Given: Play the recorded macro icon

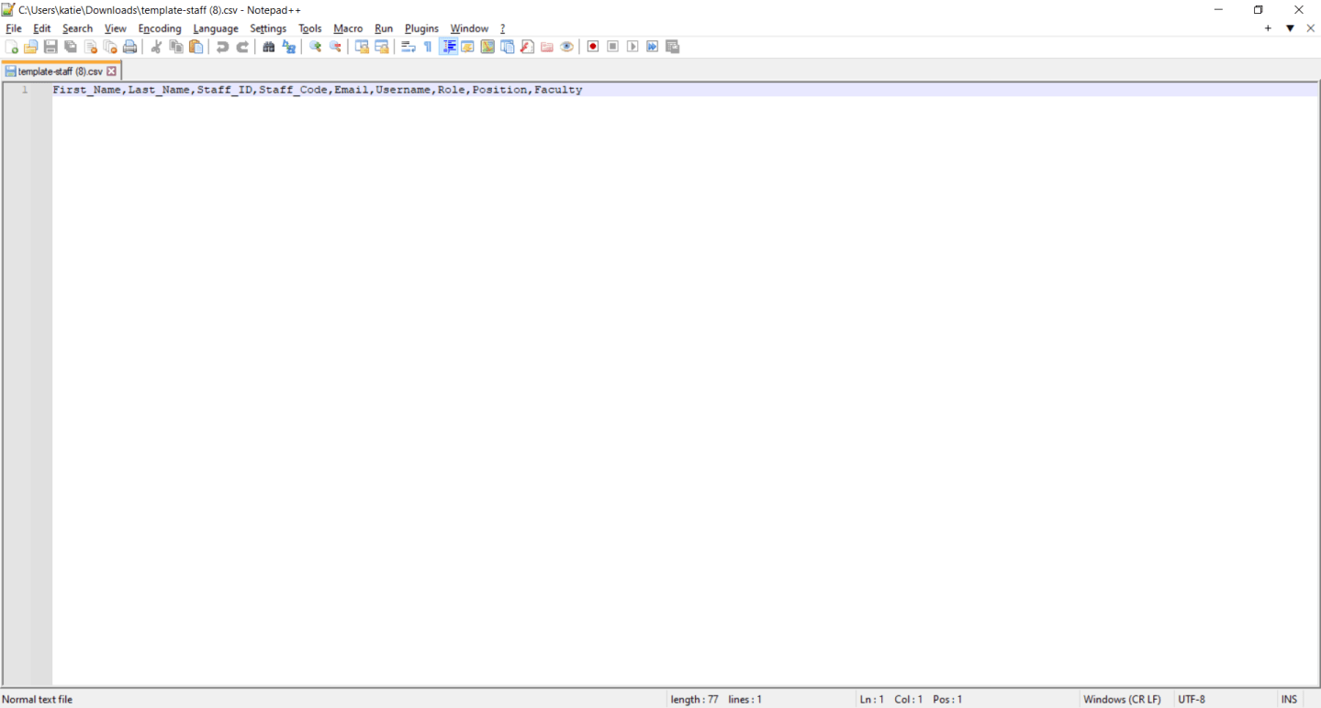Looking at the screenshot, I should 632,46.
